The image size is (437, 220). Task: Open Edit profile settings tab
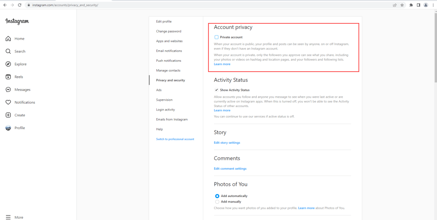tap(164, 21)
